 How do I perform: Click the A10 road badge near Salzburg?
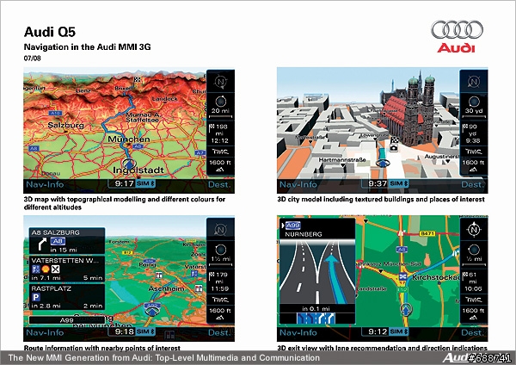(55, 113)
